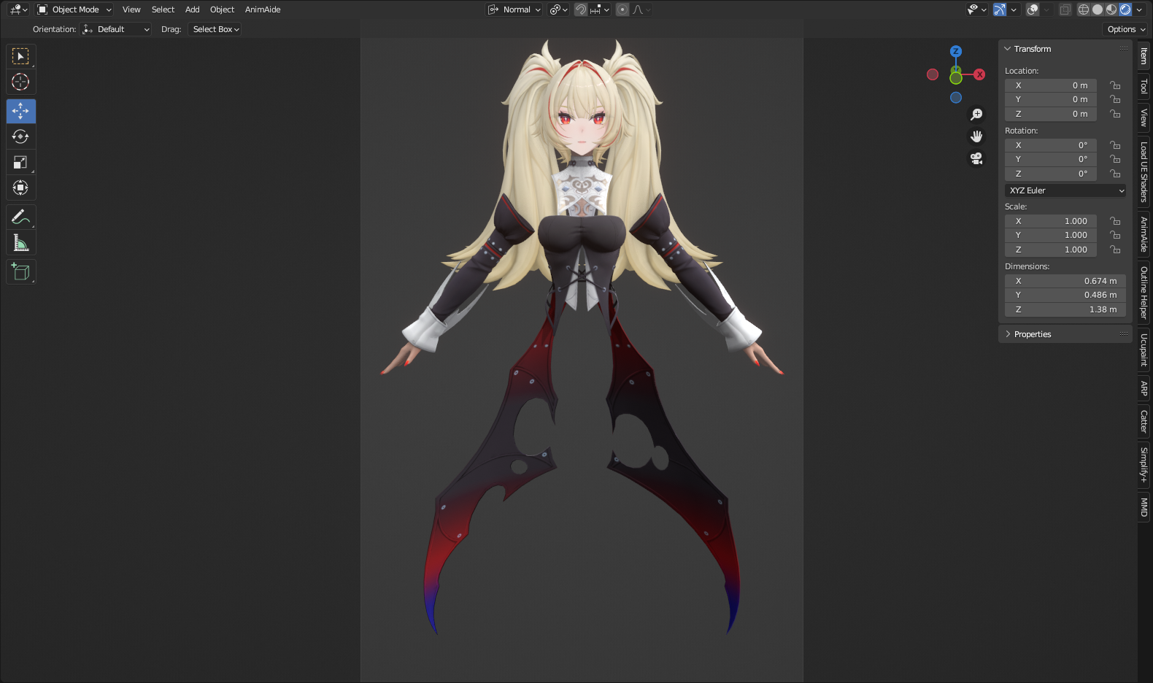Switch to the Tool sidebar tab

point(1144,87)
